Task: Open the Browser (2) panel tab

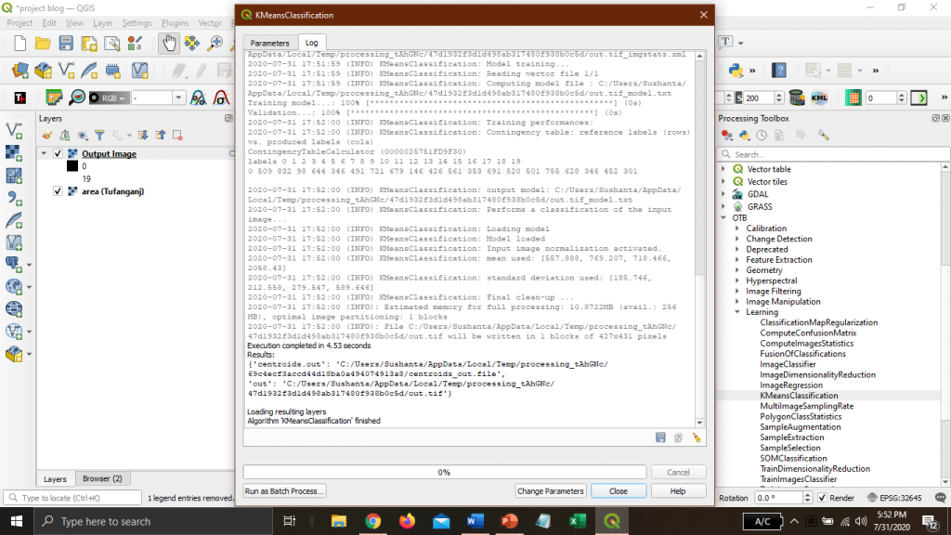Action: (x=102, y=478)
